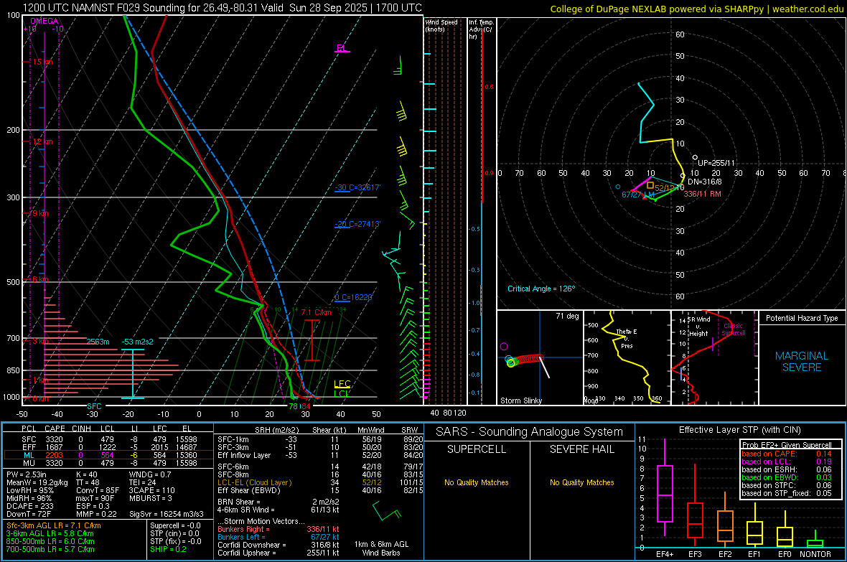Click the green LCL label on skew-T

[x=341, y=393]
